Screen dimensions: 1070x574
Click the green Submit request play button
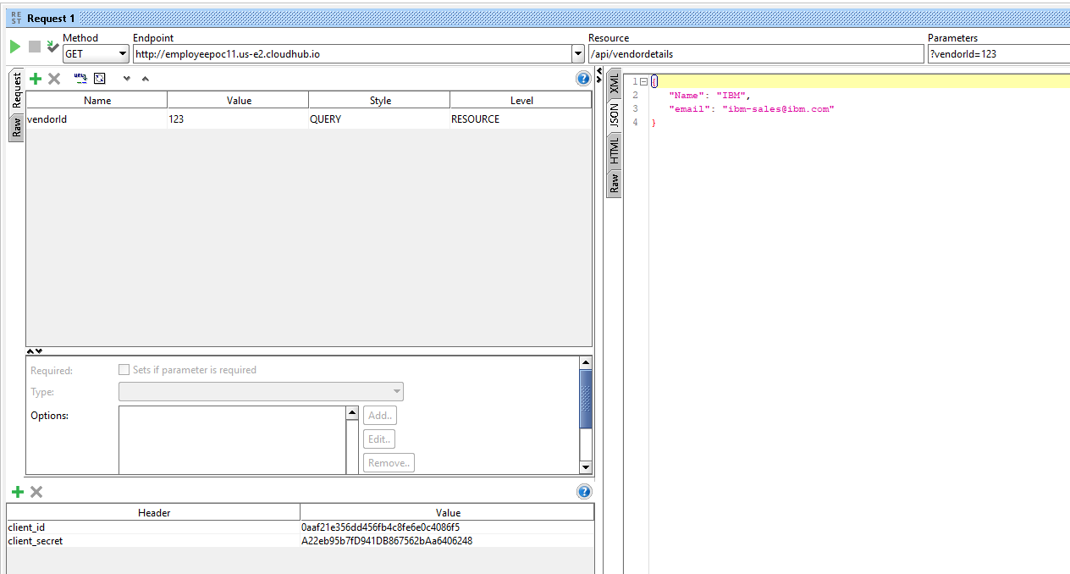click(15, 47)
